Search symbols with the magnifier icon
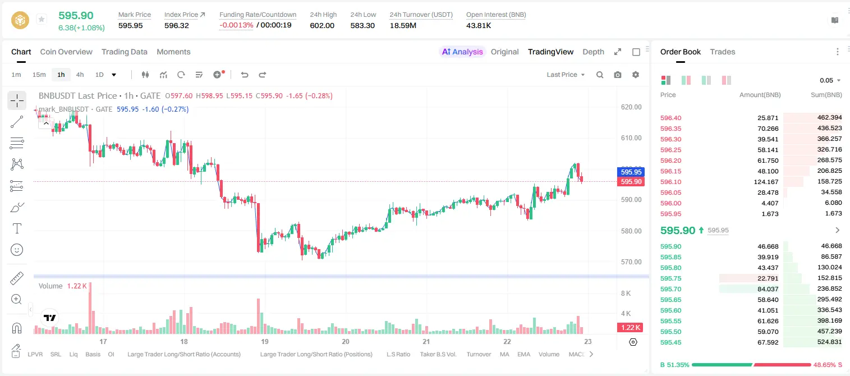The width and height of the screenshot is (850, 376). (x=600, y=75)
